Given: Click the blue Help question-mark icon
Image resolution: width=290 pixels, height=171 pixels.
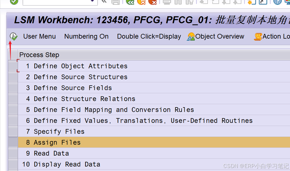Looking at the screenshot, I should click(277, 2).
